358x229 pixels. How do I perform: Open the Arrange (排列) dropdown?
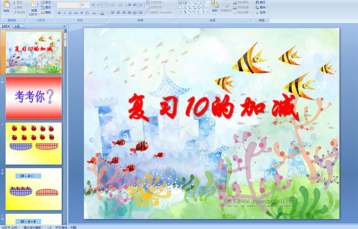tap(215, 7)
